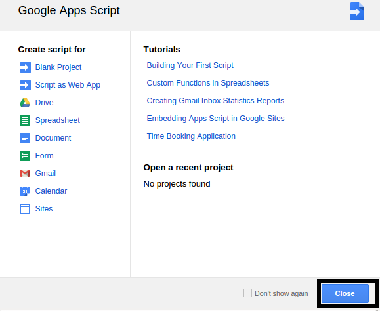Image resolution: width=380 pixels, height=311 pixels.
Task: Tick the Don't show again checkbox
Action: tap(247, 293)
